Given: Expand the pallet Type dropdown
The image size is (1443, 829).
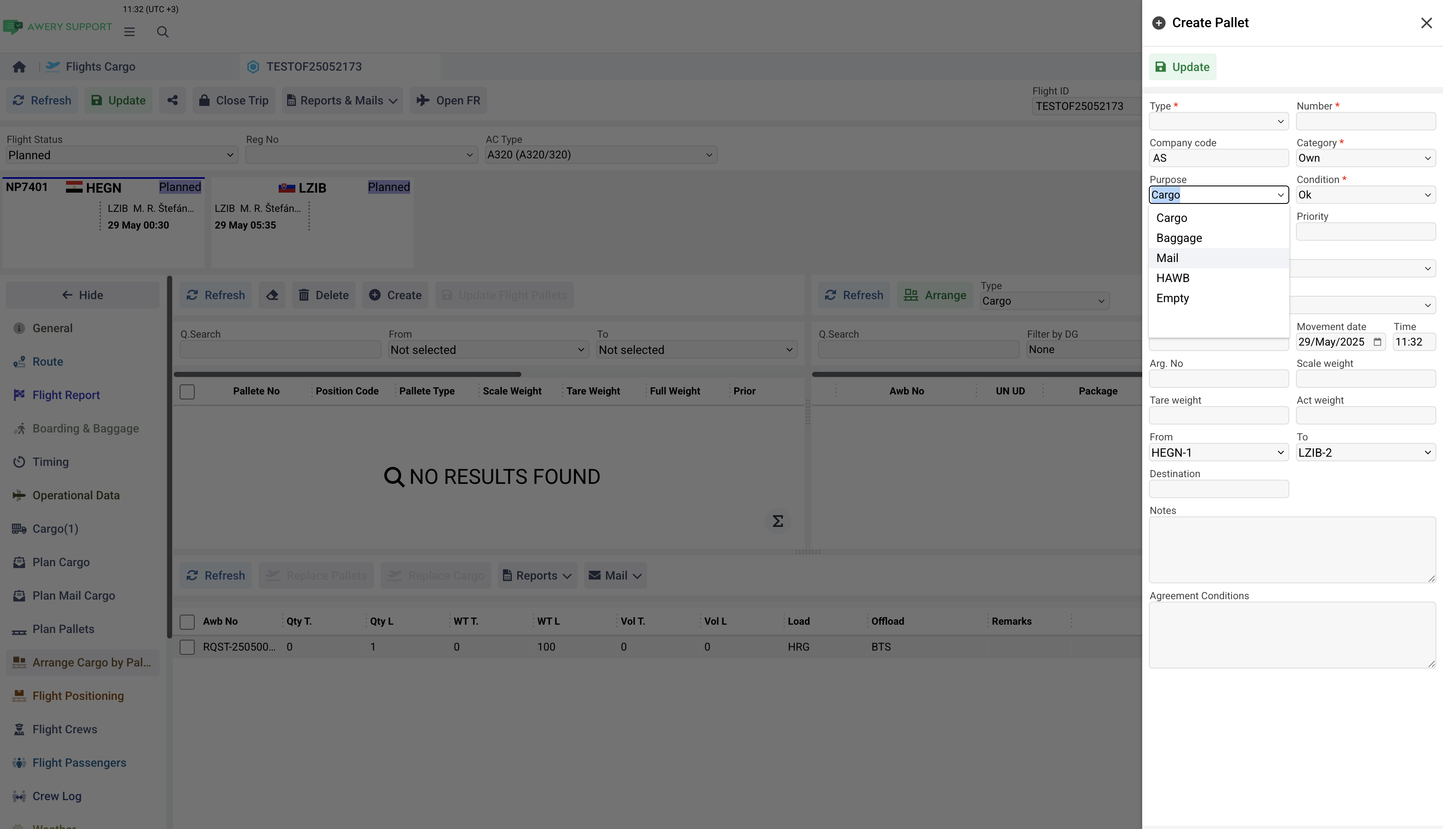Looking at the screenshot, I should point(1218,121).
